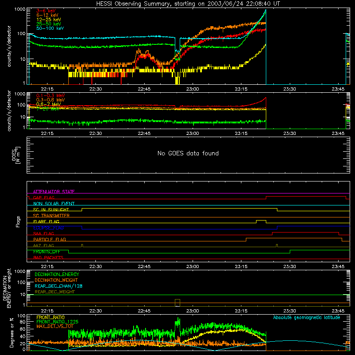355x355 pixels.
Task: Click the 0.1-0.3 MeV legend label
Action: click(51, 95)
